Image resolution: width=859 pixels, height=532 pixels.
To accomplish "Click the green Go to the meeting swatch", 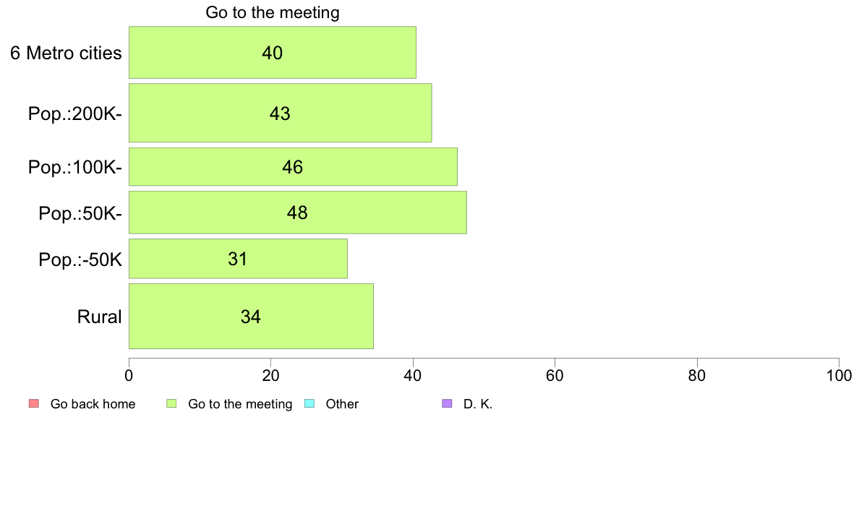I will point(171,404).
